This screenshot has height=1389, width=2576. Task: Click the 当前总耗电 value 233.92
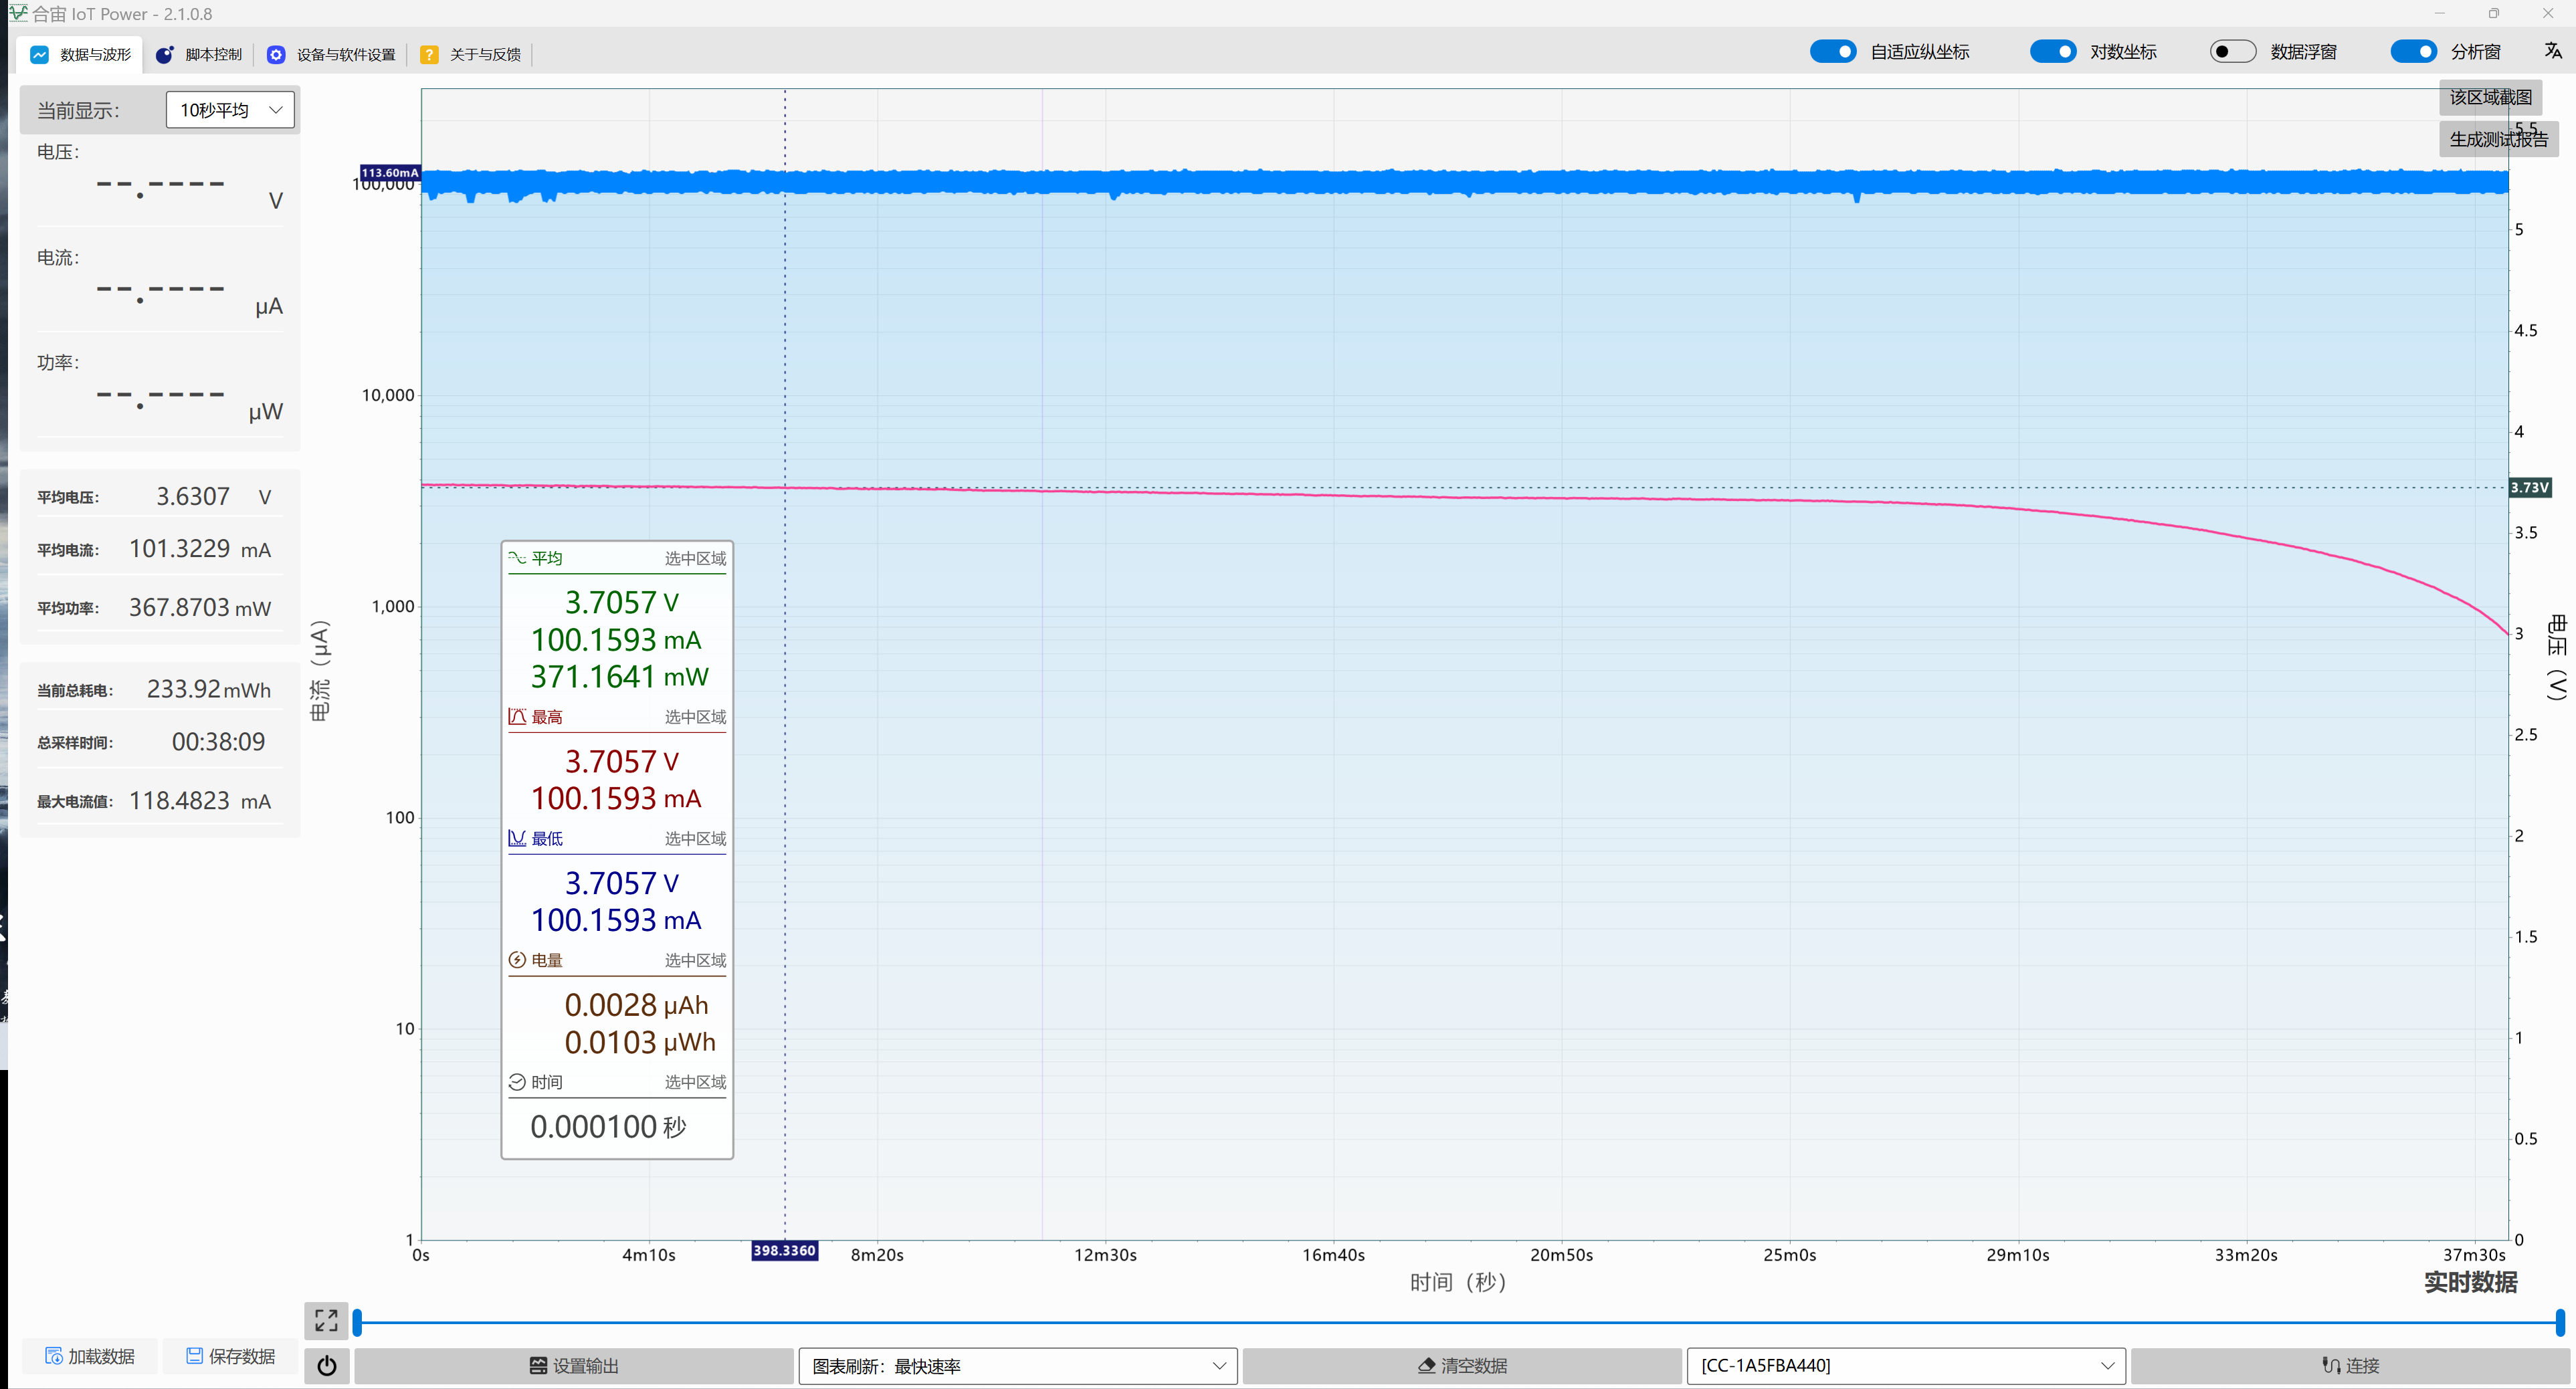point(184,689)
